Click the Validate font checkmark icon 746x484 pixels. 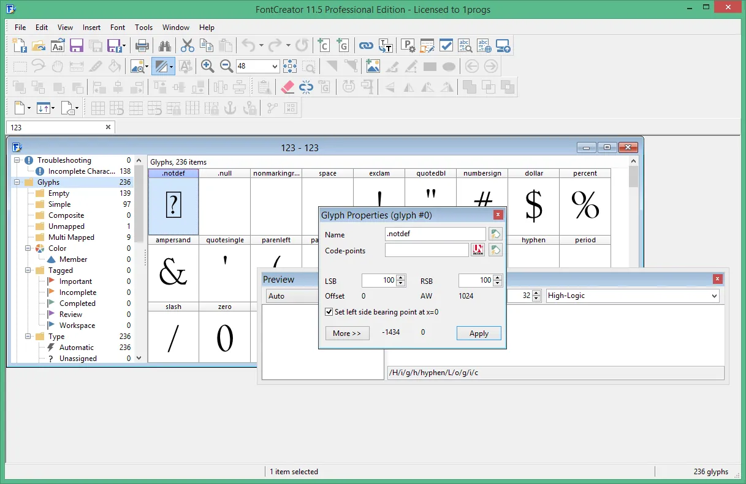click(x=446, y=45)
